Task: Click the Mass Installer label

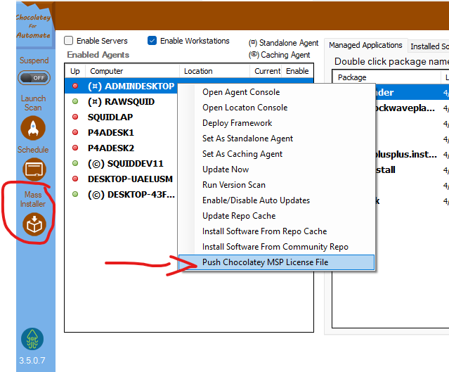Action: (33, 199)
